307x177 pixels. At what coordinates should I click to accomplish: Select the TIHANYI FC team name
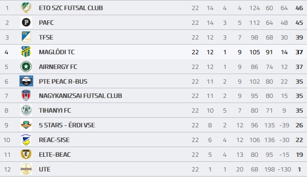click(x=55, y=110)
